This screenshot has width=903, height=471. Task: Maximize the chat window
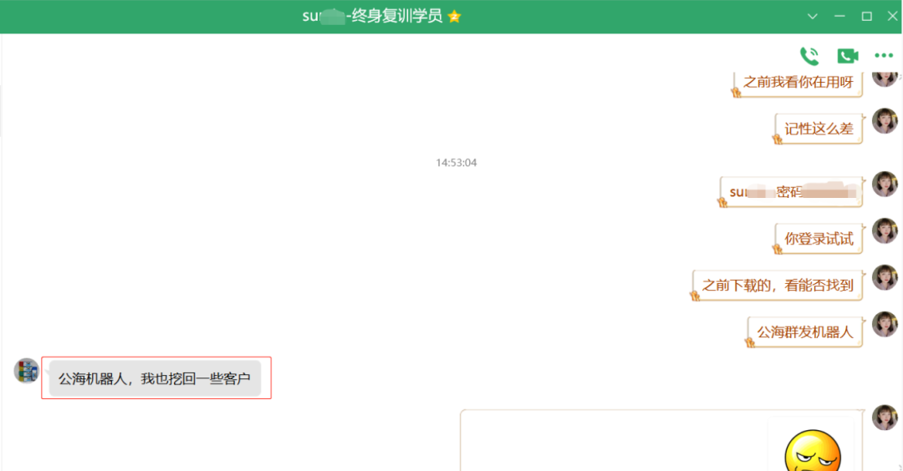866,16
